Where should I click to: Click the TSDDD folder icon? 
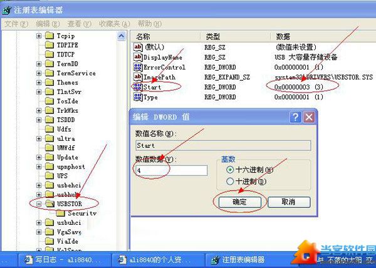50,120
